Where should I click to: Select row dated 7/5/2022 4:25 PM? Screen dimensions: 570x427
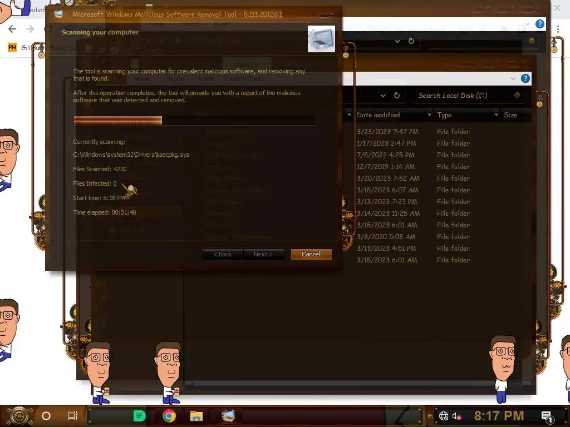385,155
